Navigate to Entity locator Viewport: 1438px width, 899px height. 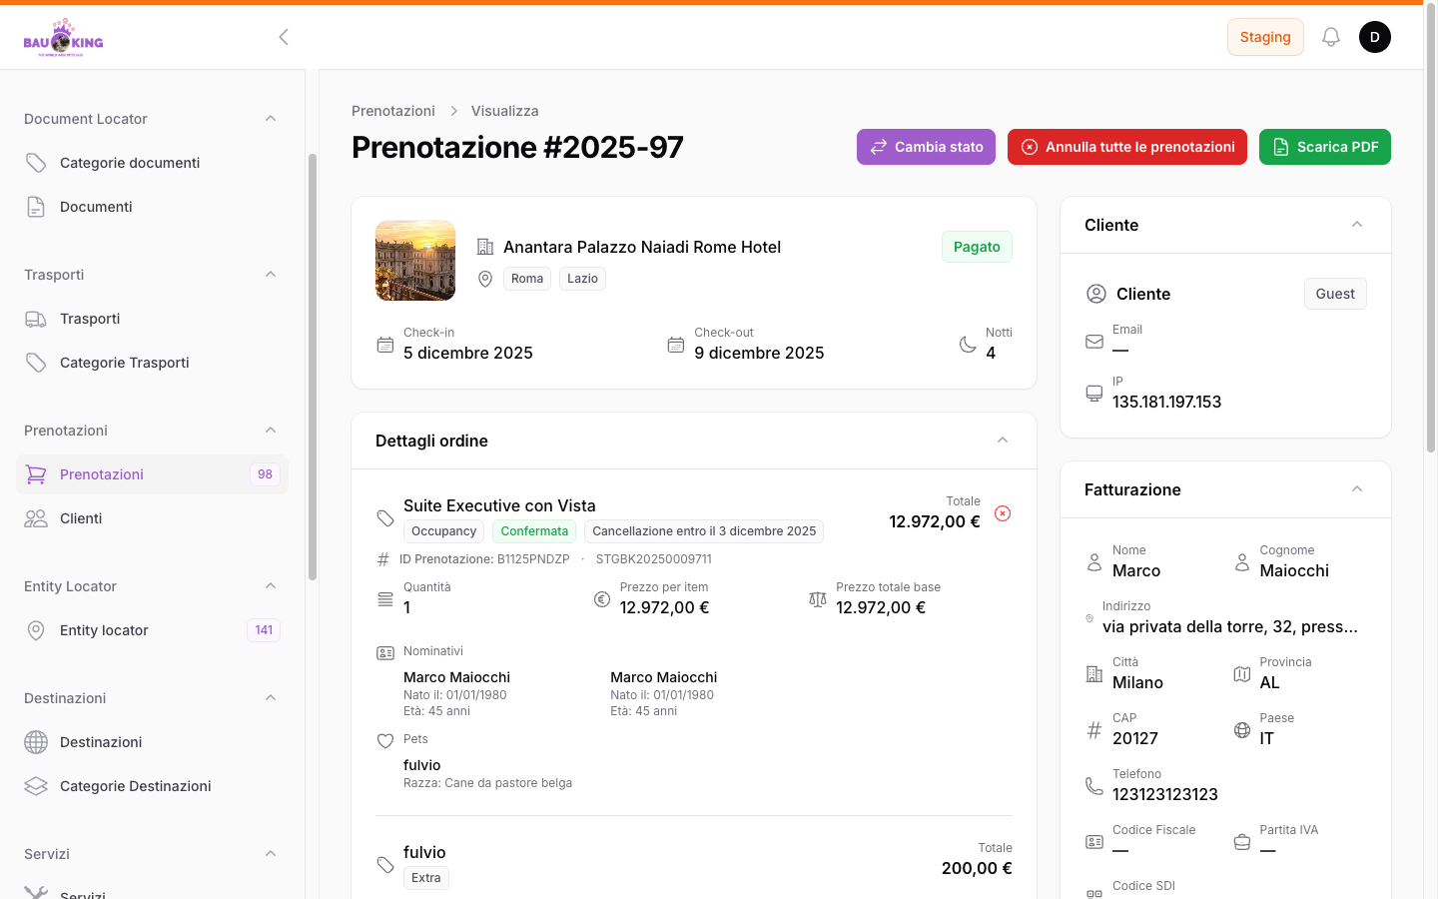tap(152, 630)
